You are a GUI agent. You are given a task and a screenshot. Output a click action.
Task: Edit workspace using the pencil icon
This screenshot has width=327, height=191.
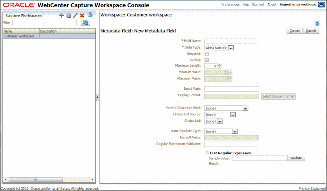point(75,15)
